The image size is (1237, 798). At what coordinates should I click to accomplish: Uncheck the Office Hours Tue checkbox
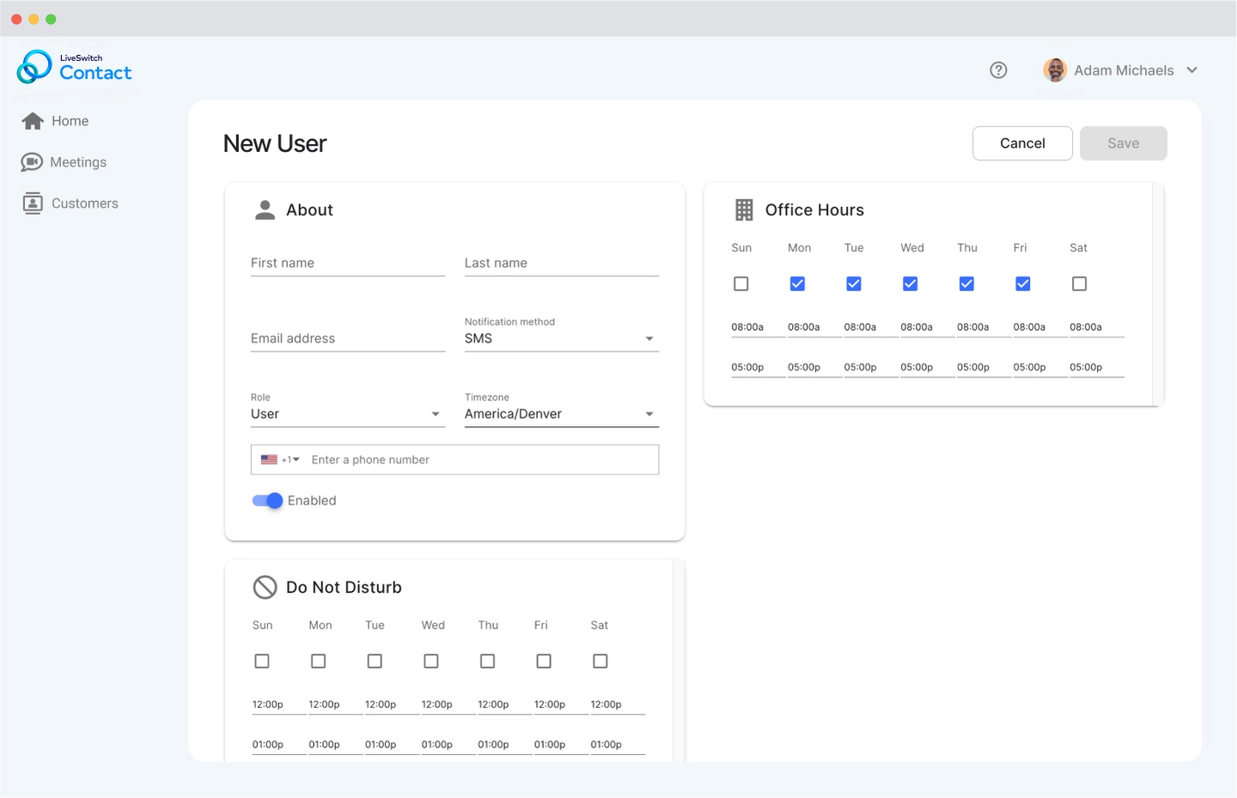click(854, 284)
